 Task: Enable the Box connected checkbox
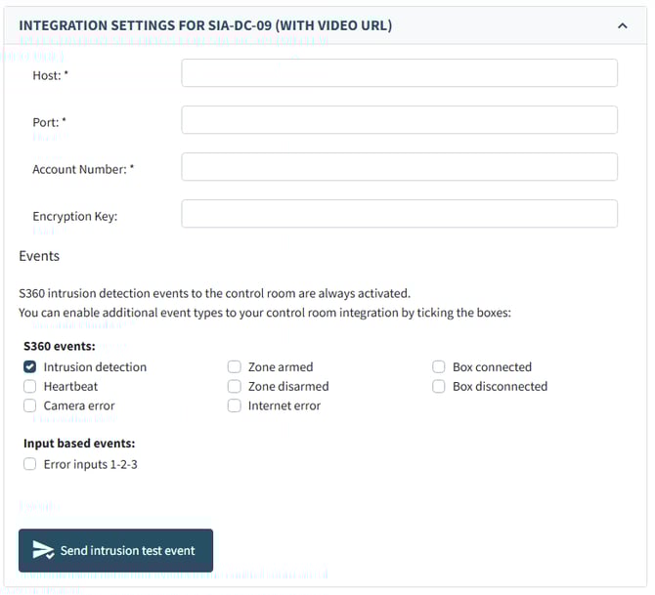(439, 367)
